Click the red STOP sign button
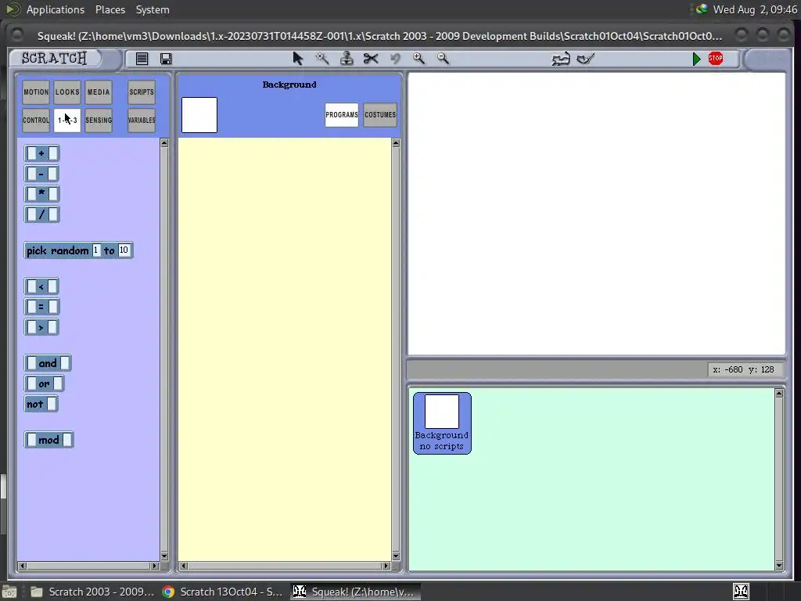 716,58
